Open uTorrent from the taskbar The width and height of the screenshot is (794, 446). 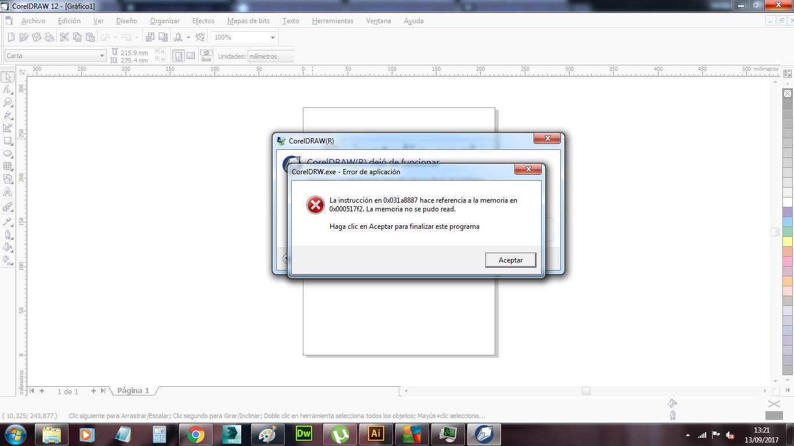pos(339,434)
